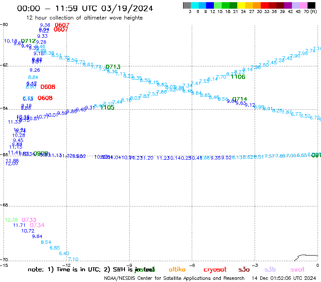Click the wave height value 10.18
This screenshot has width=321, height=282.
tap(10, 41)
